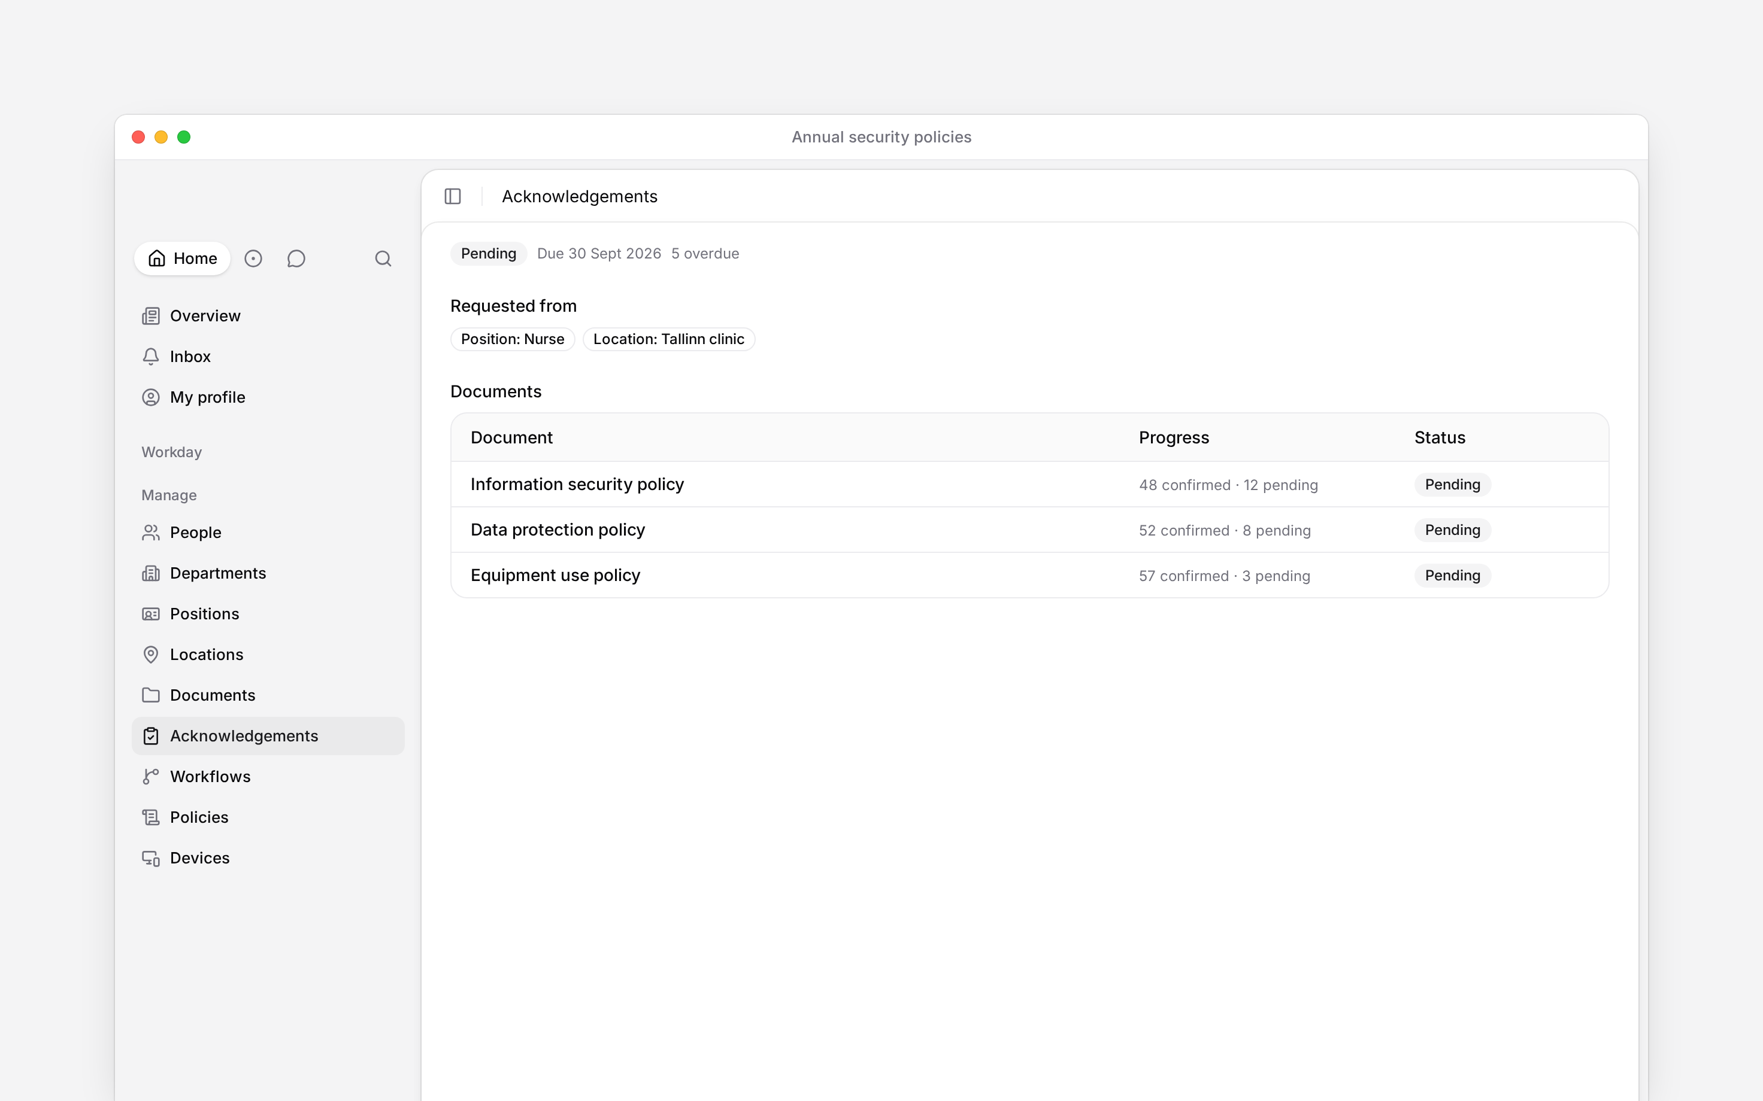The image size is (1763, 1101).
Task: Go to Devices in sidebar
Action: [268, 859]
